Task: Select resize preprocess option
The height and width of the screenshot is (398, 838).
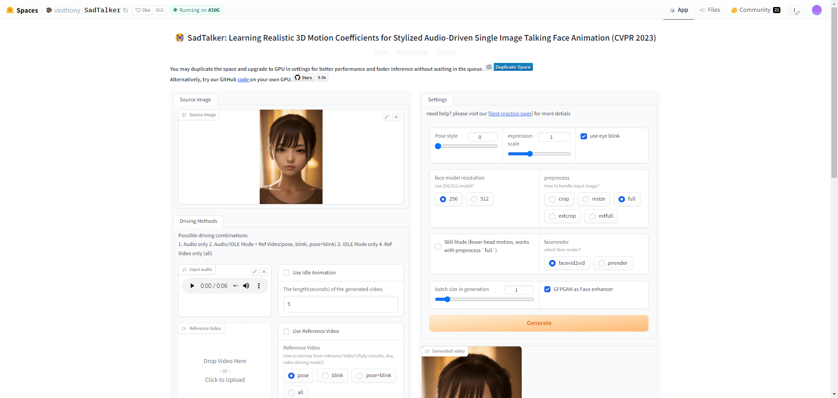Action: pos(594,199)
